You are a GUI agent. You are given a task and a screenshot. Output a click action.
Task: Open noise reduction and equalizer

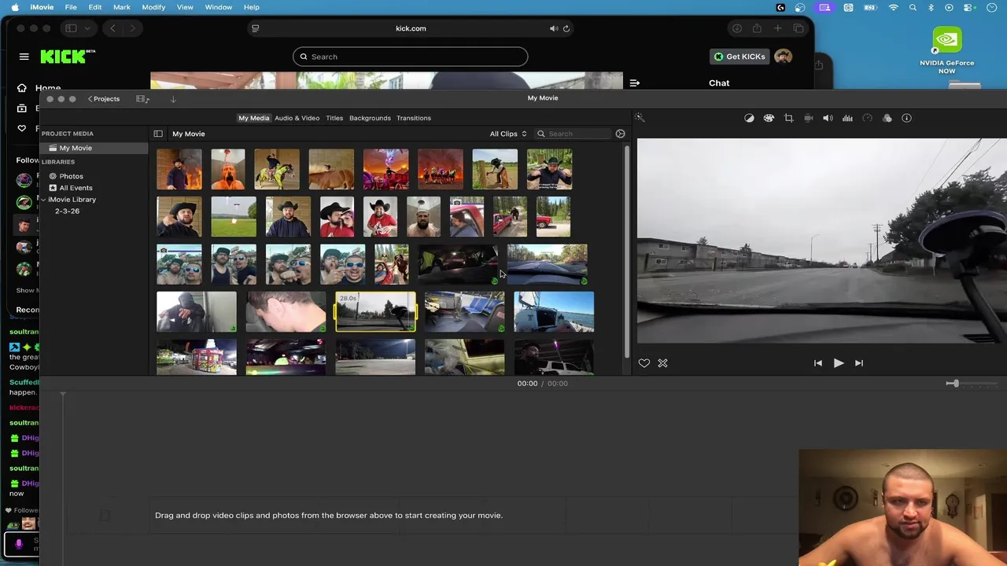pos(847,118)
